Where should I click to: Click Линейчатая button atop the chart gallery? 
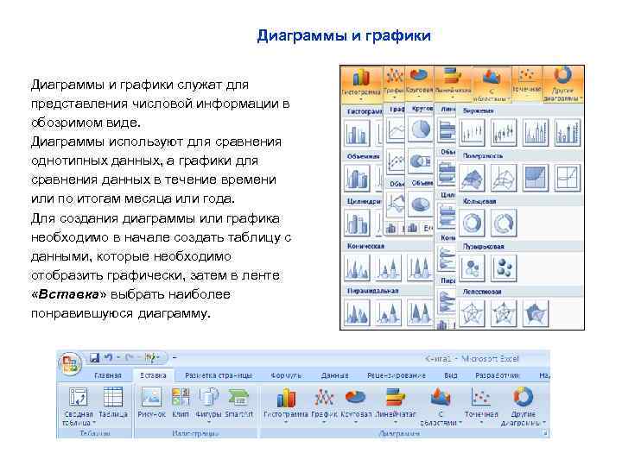click(x=453, y=83)
